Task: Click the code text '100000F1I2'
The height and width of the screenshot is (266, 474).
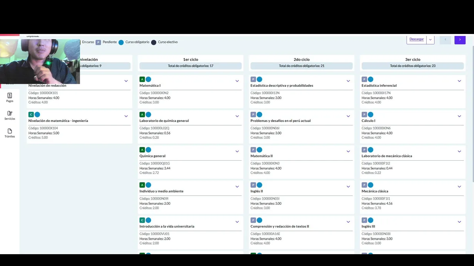Action: pos(381,163)
